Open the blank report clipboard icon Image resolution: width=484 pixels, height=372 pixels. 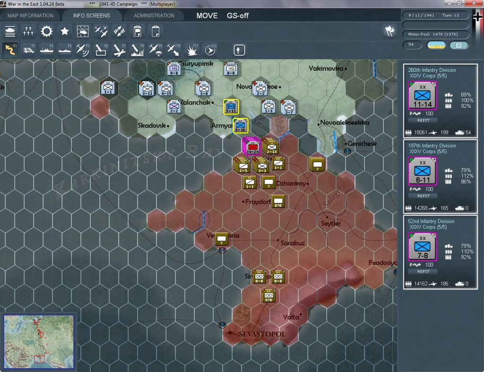(156, 31)
